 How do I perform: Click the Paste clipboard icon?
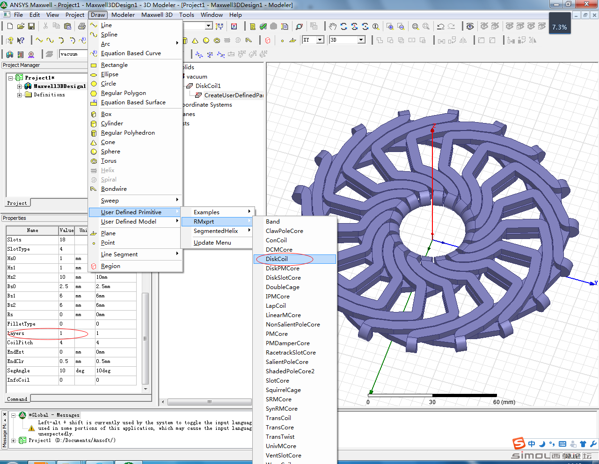click(x=67, y=26)
